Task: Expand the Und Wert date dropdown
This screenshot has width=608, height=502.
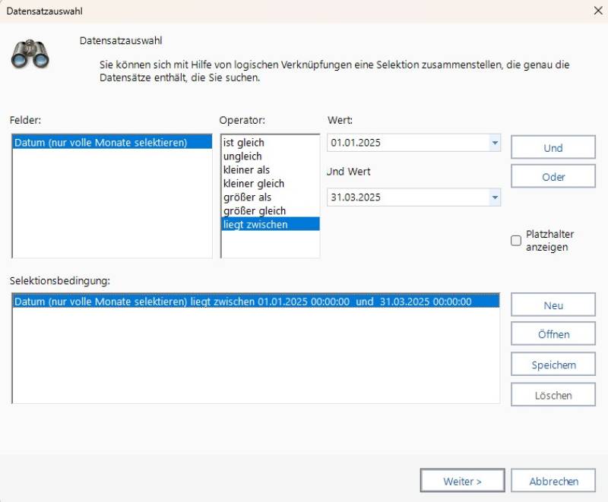Action: [495, 197]
